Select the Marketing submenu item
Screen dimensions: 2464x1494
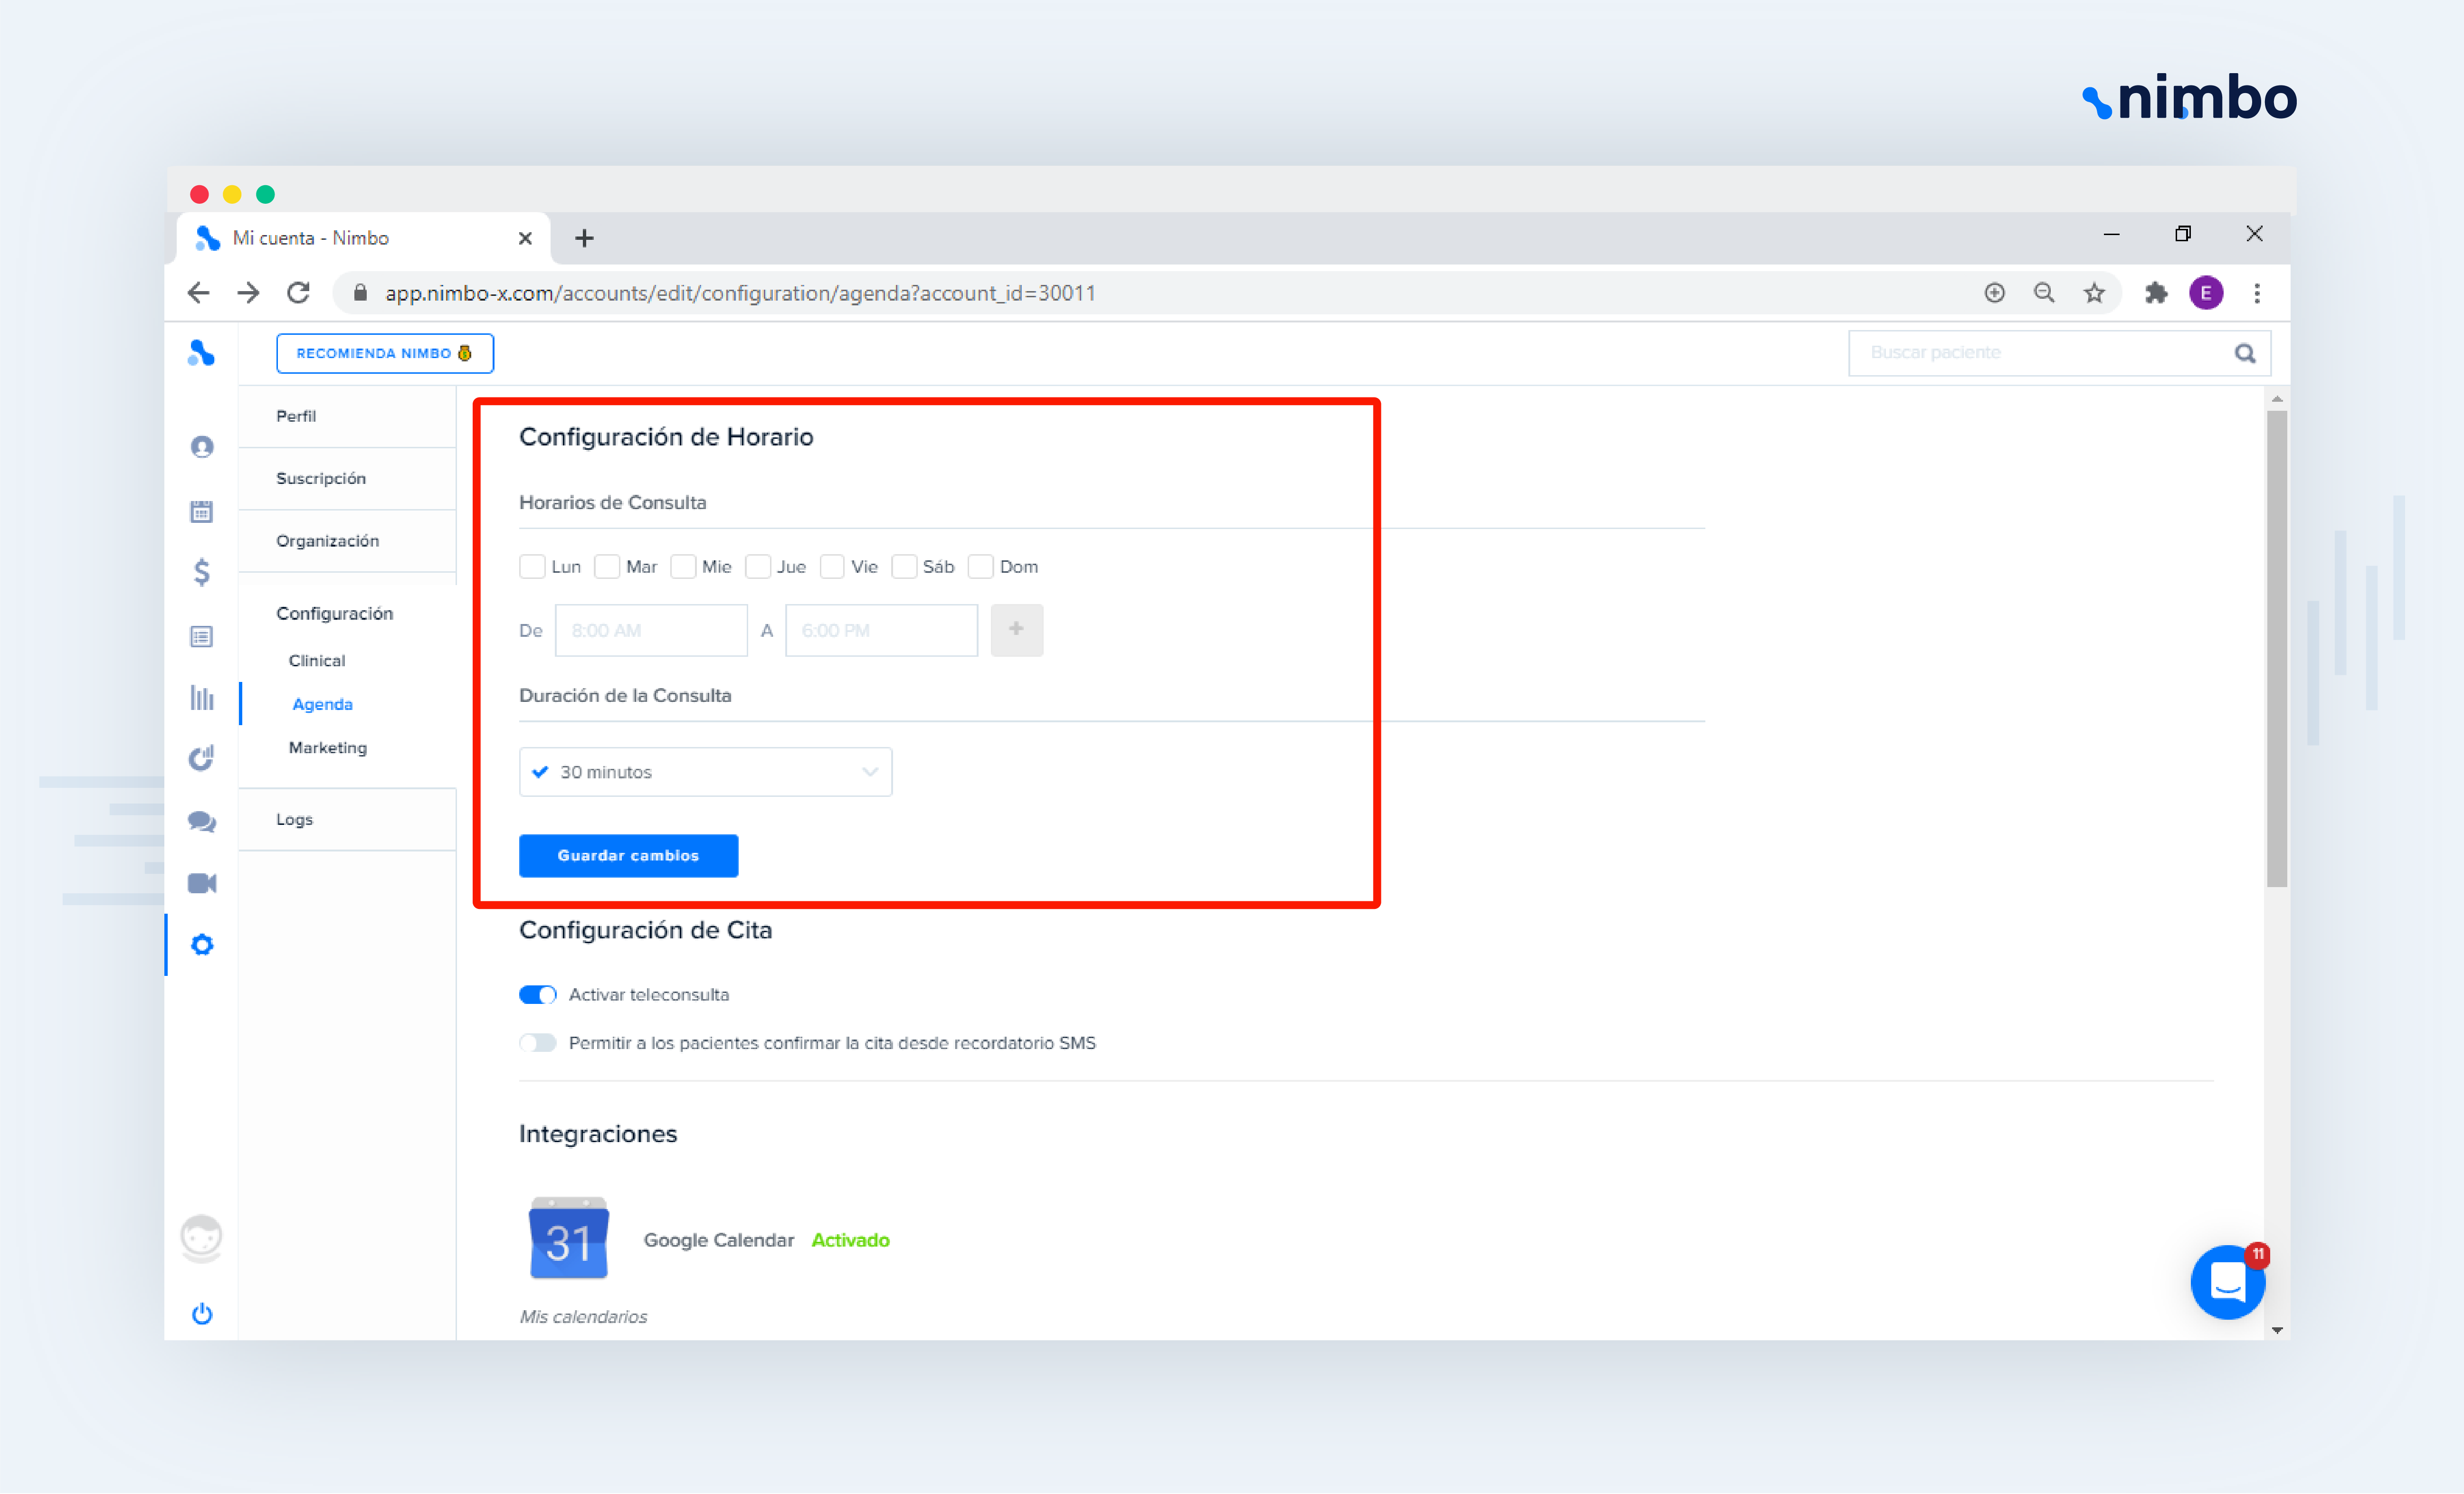coord(327,748)
